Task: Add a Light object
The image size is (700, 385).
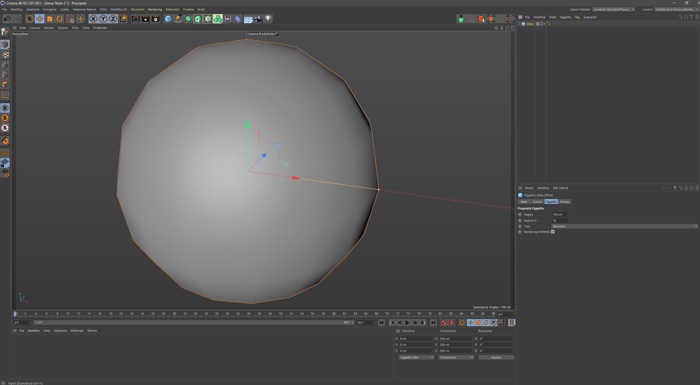Action: [x=268, y=19]
